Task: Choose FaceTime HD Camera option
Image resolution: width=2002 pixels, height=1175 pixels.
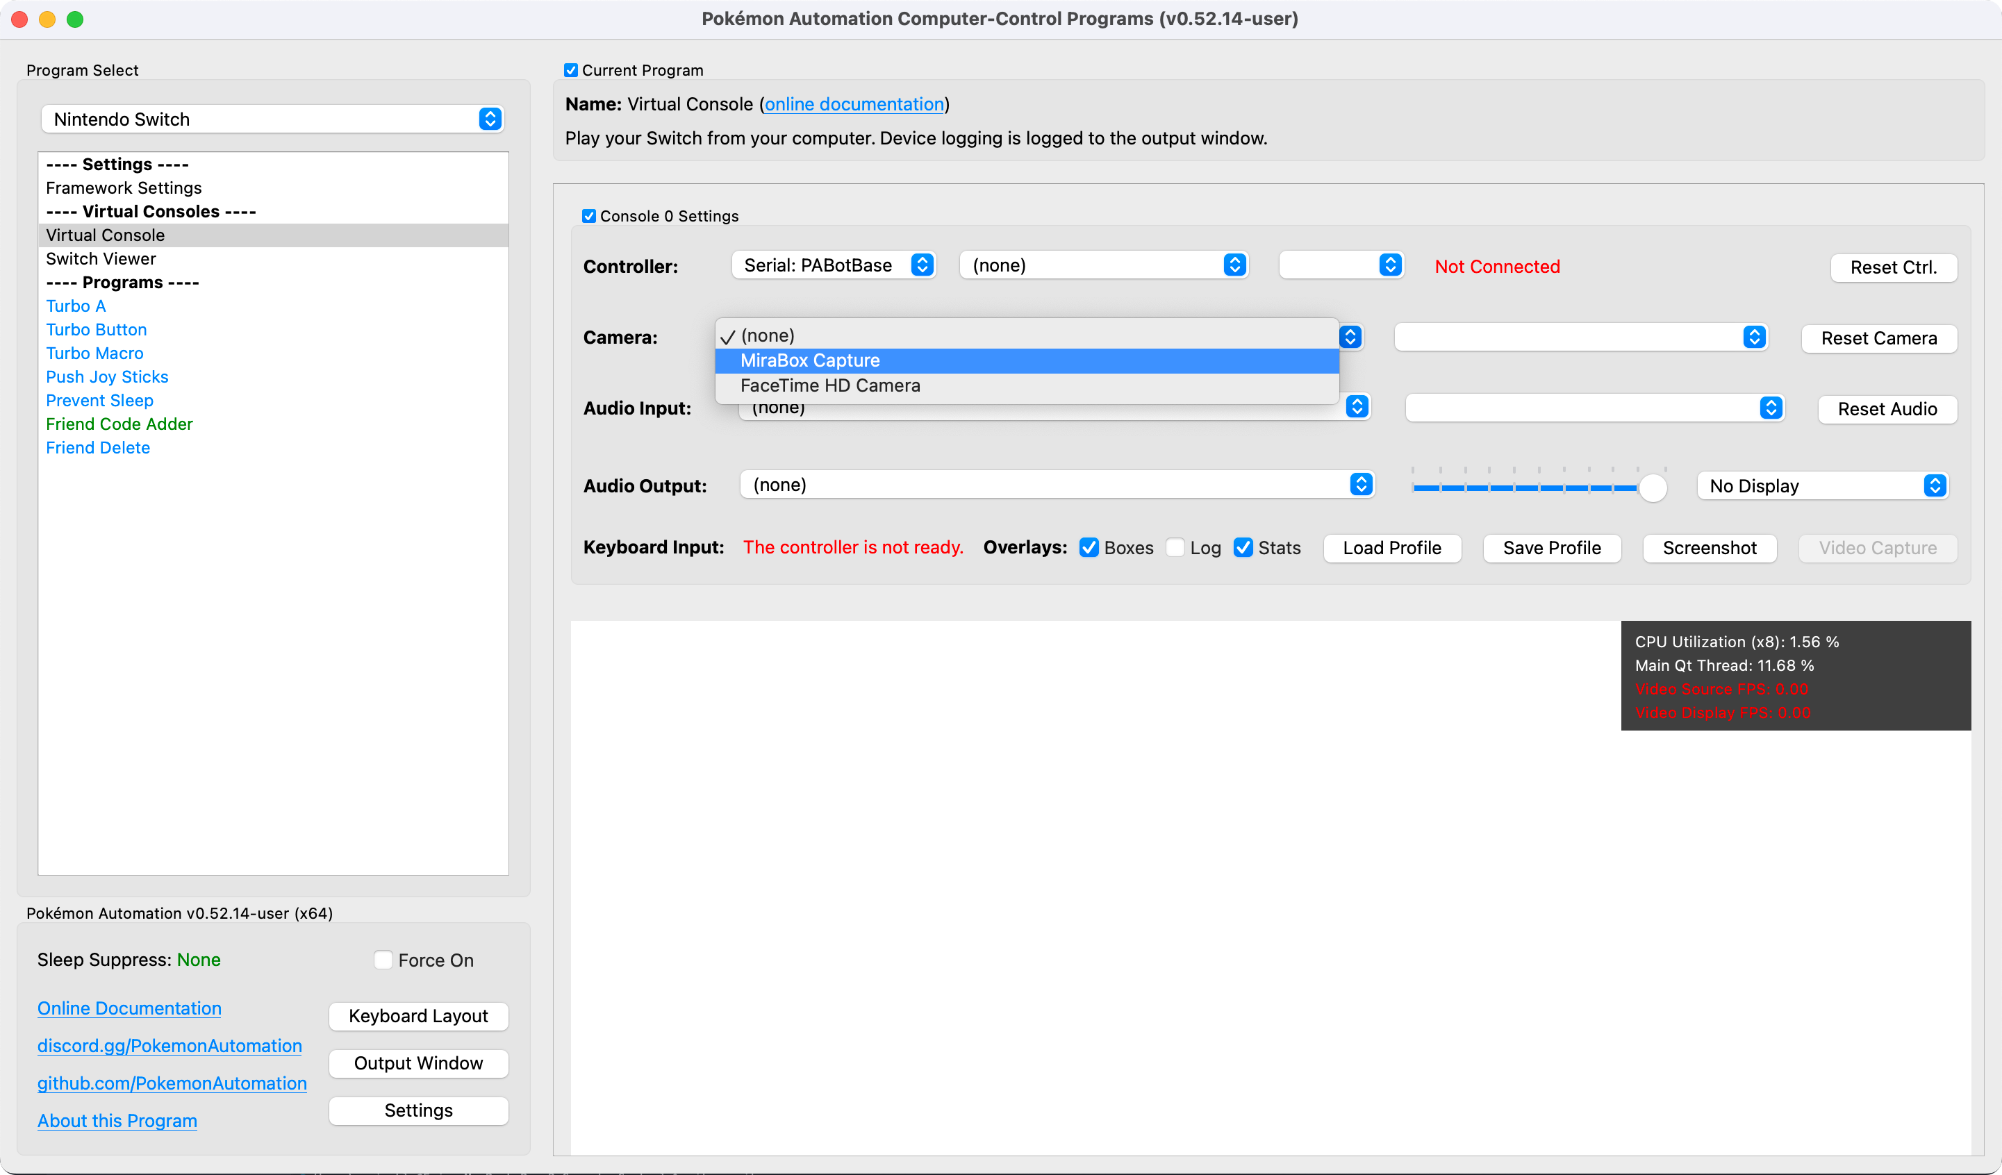Action: 829,385
